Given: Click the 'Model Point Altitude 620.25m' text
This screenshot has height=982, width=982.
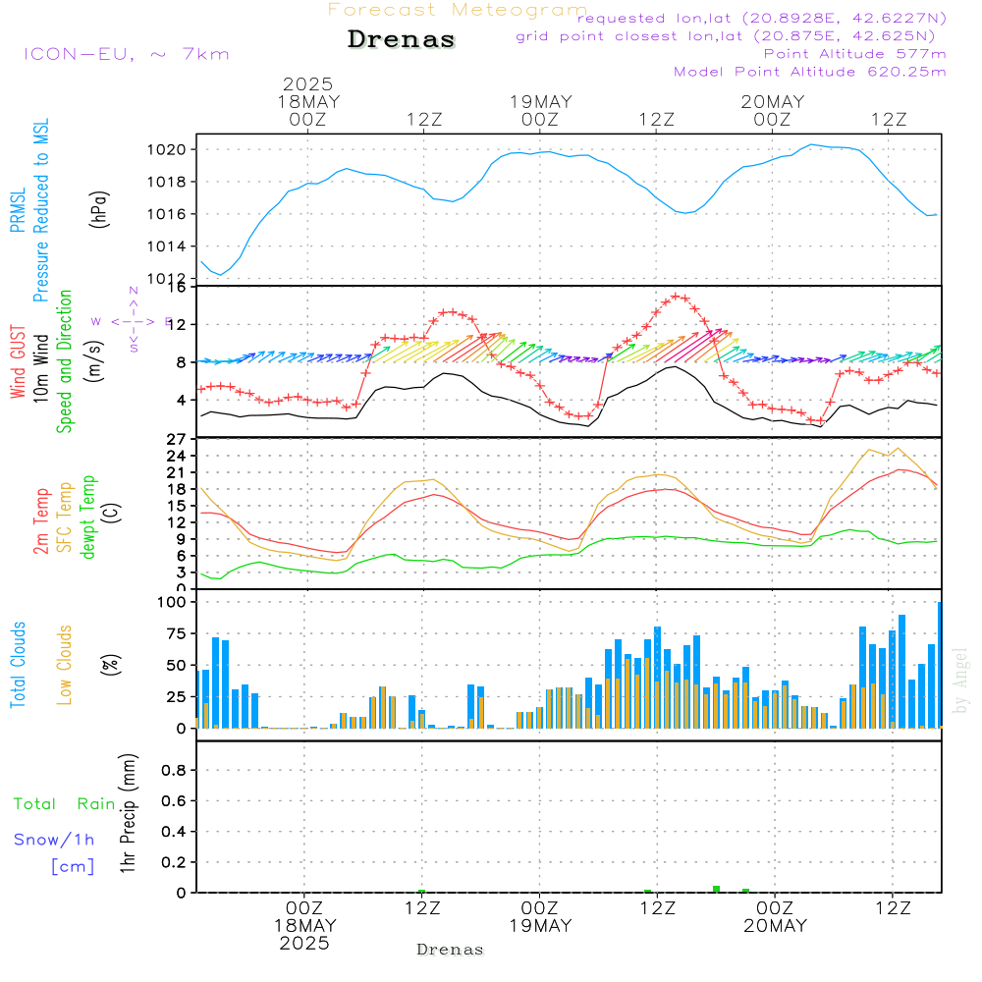Looking at the screenshot, I should click(x=809, y=72).
